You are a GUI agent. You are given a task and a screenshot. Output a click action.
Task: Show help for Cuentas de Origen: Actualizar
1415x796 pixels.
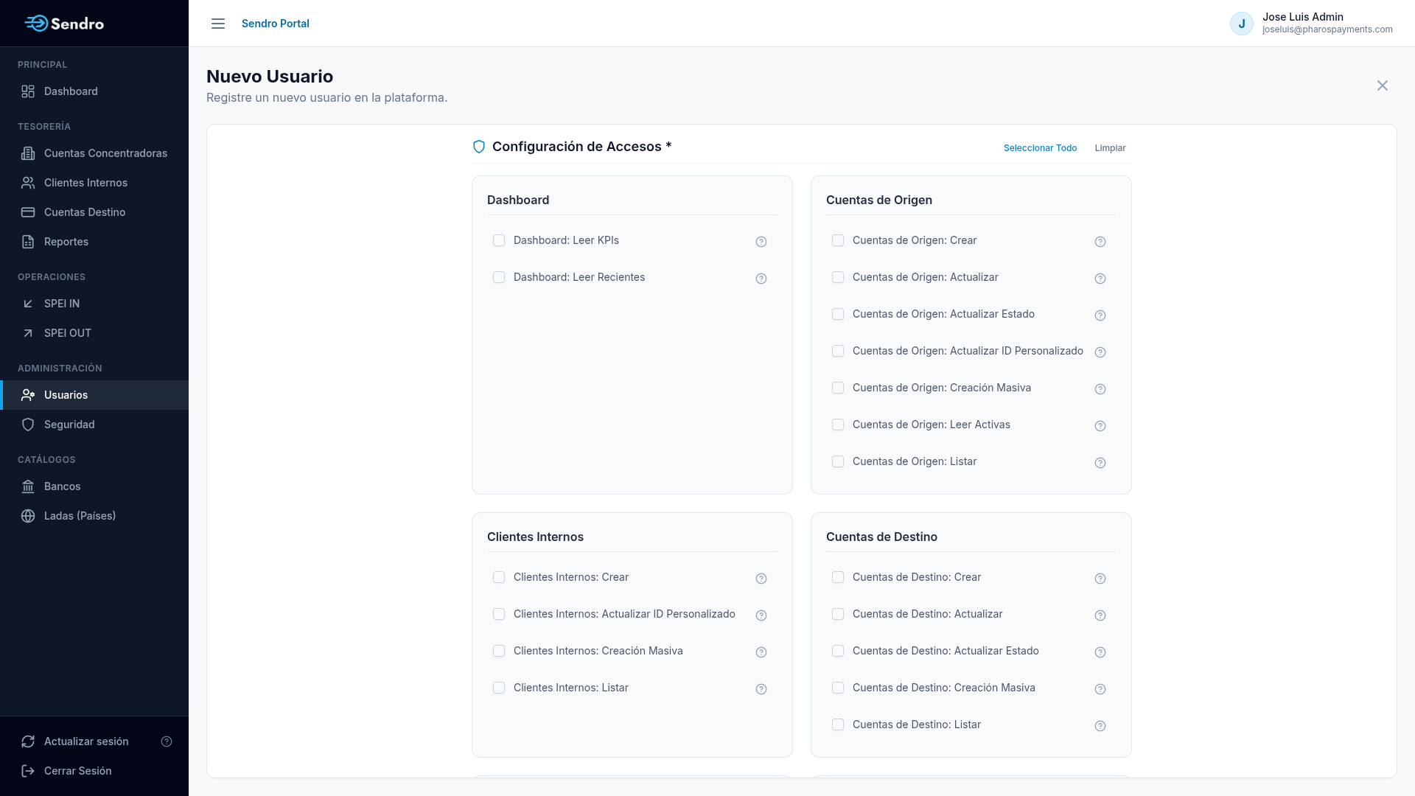(1100, 279)
